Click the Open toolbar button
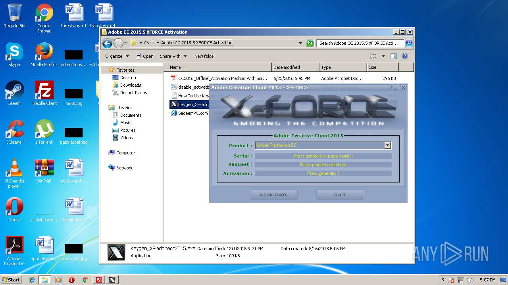Viewport: 508px width, 285px height. tap(144, 56)
